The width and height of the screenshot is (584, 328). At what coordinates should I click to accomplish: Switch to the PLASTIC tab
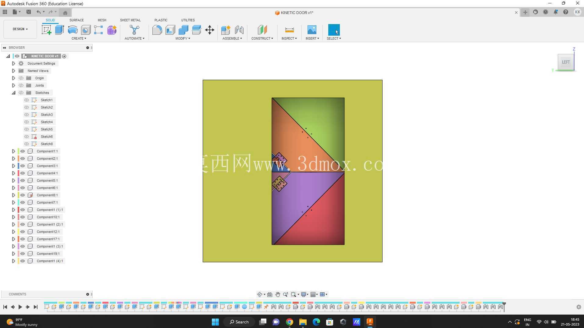click(161, 20)
